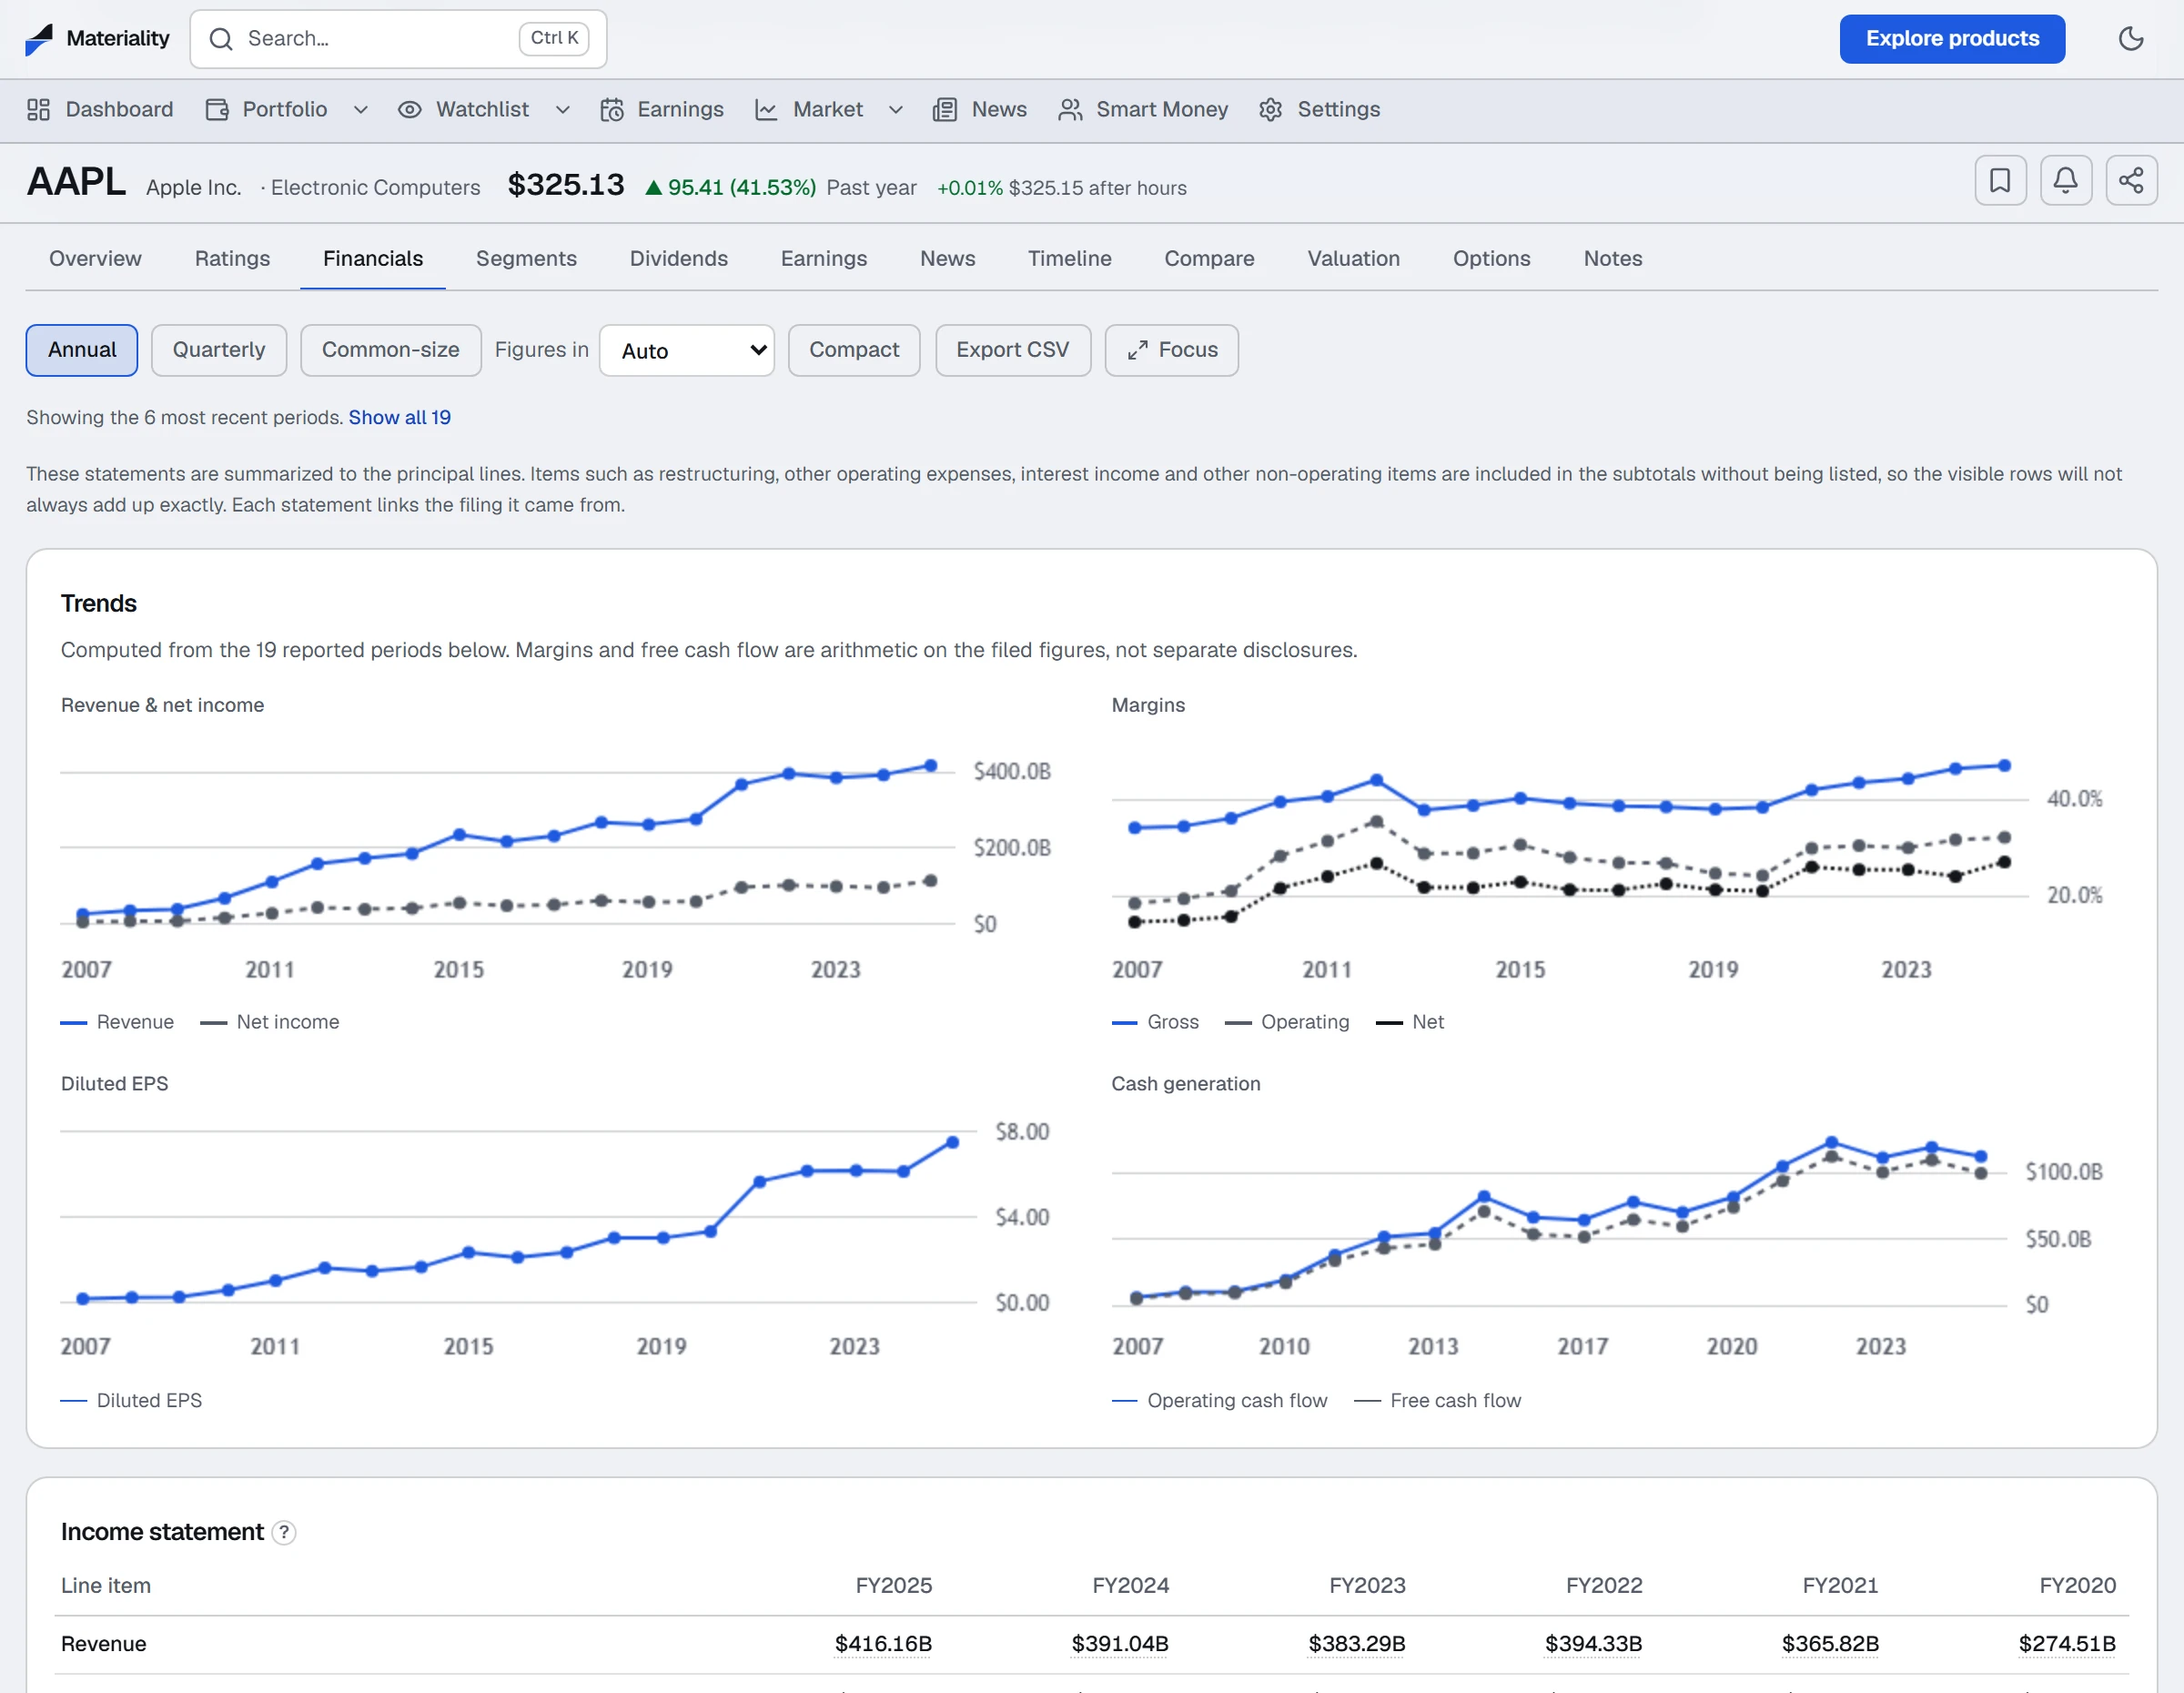Click the Watchlist eye icon

(x=410, y=109)
